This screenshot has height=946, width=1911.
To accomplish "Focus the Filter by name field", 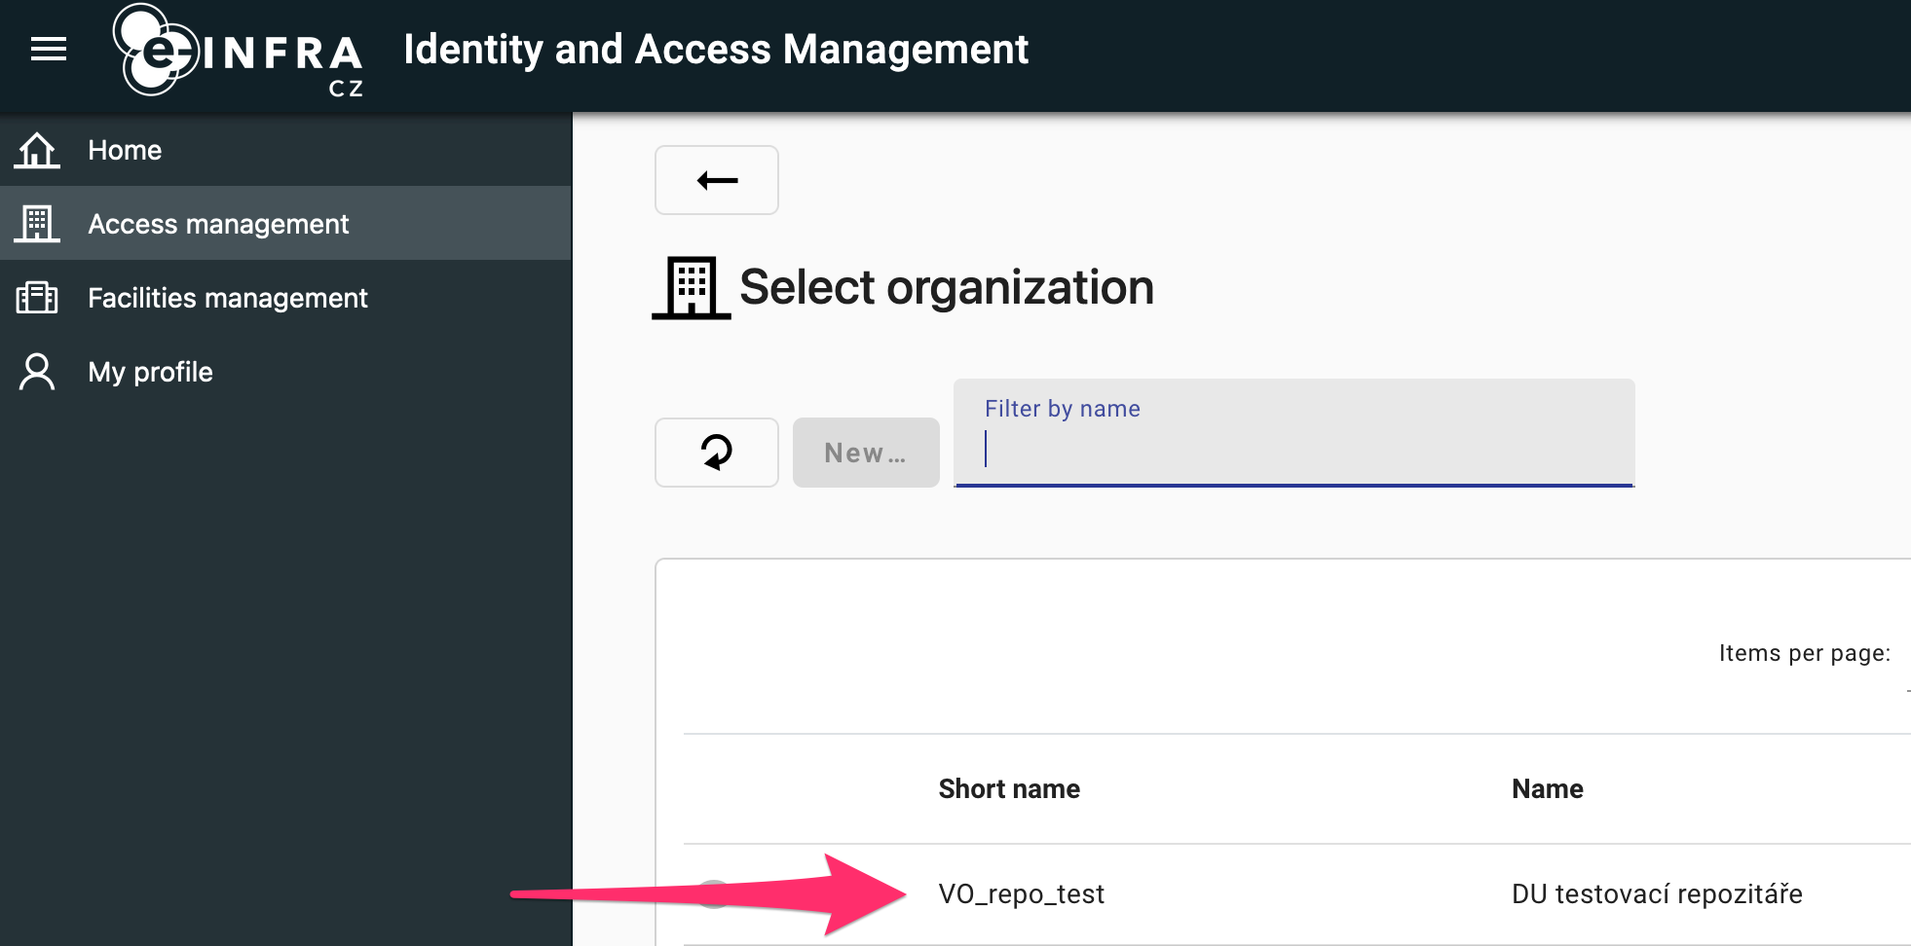I will [x=1293, y=449].
